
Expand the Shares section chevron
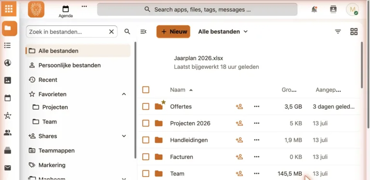coord(124,136)
